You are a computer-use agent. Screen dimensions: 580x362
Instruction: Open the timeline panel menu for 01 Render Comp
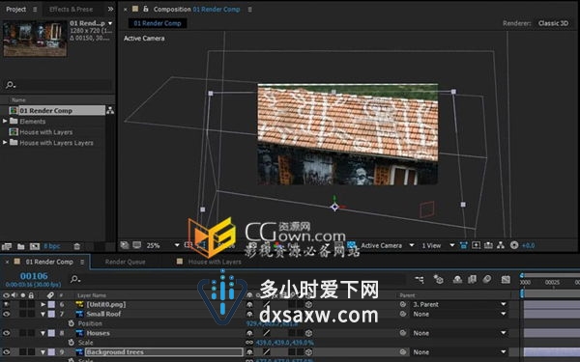(x=82, y=262)
